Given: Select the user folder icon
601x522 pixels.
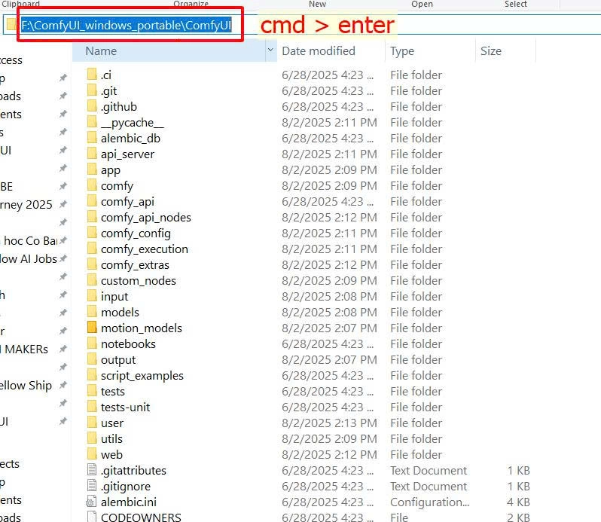Looking at the screenshot, I should coord(92,422).
